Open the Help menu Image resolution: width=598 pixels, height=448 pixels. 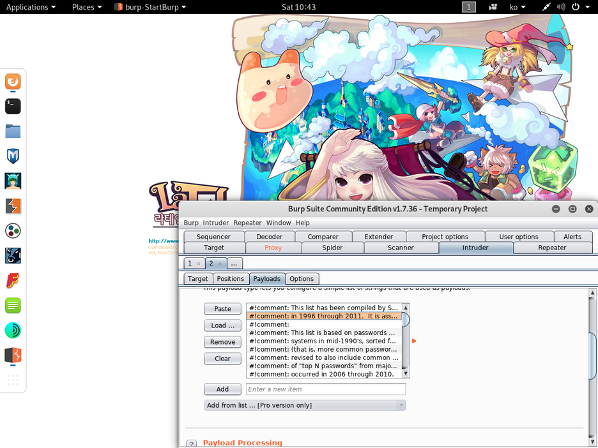point(303,223)
